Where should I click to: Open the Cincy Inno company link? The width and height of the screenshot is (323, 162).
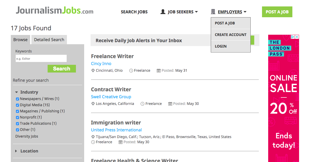tap(101, 64)
